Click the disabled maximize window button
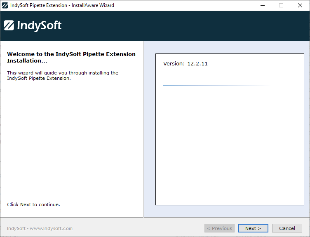 coord(281,5)
